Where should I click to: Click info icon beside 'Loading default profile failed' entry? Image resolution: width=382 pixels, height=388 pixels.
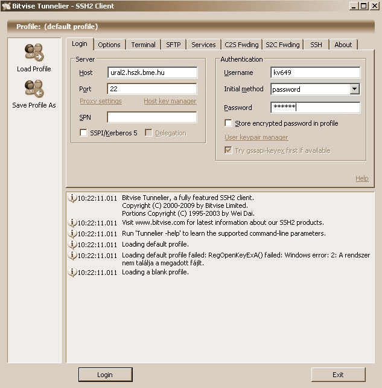(72, 255)
